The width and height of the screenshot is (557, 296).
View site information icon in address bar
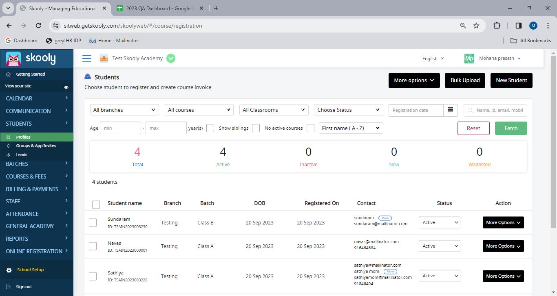pyautogui.click(x=57, y=26)
